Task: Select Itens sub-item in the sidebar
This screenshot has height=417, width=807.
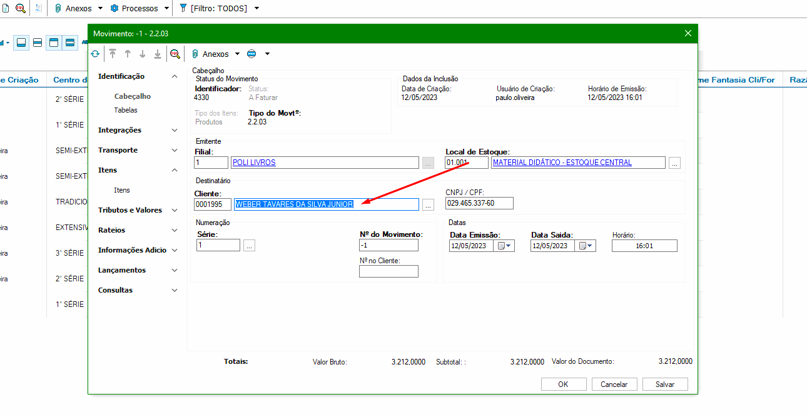Action: [122, 190]
